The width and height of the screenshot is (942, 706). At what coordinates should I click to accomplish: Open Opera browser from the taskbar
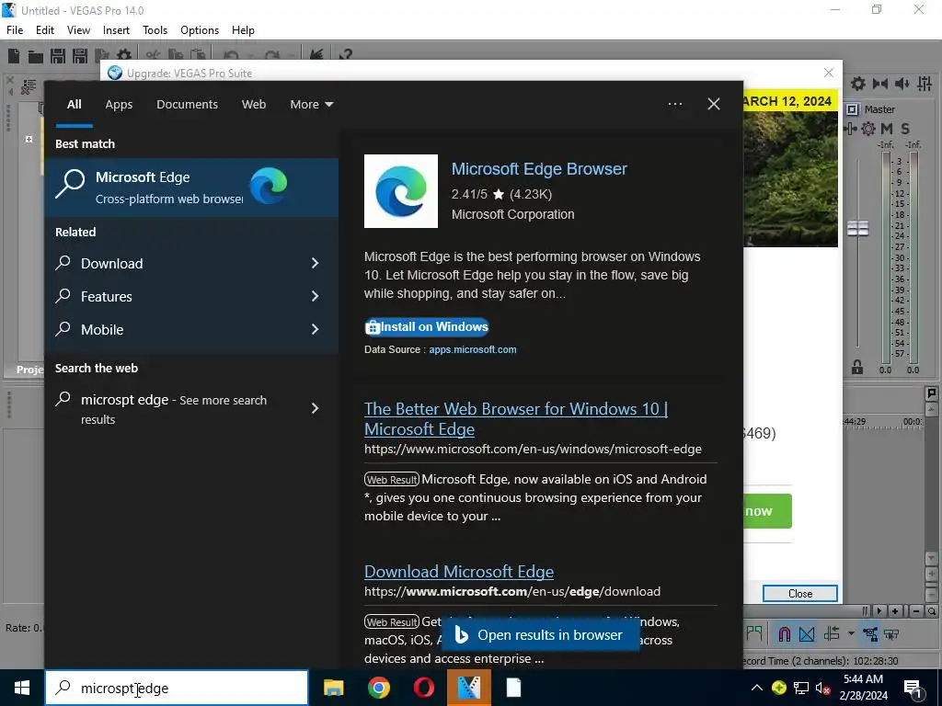(x=423, y=688)
